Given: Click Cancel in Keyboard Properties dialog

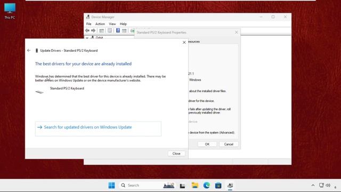Looking at the screenshot, I should point(229,144).
